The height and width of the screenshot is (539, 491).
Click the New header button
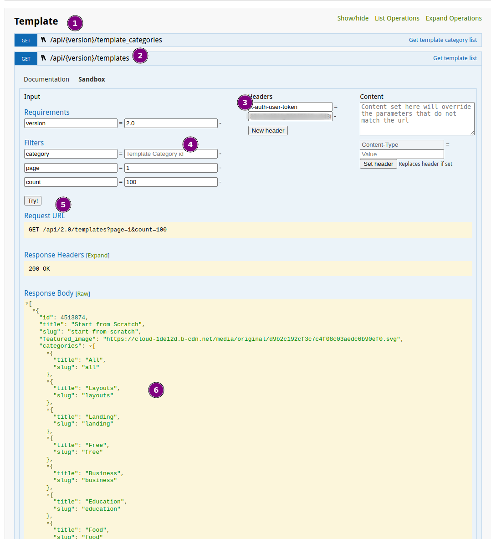pos(268,131)
